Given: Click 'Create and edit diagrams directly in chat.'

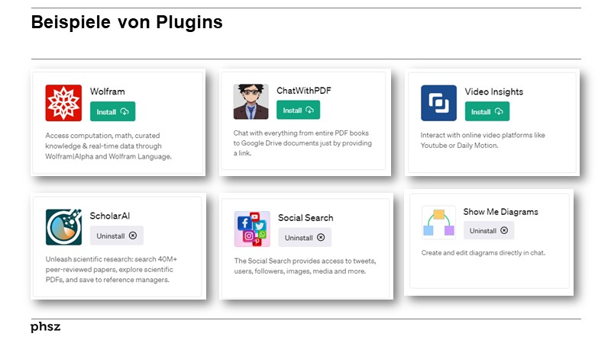Looking at the screenshot, I should (x=483, y=253).
